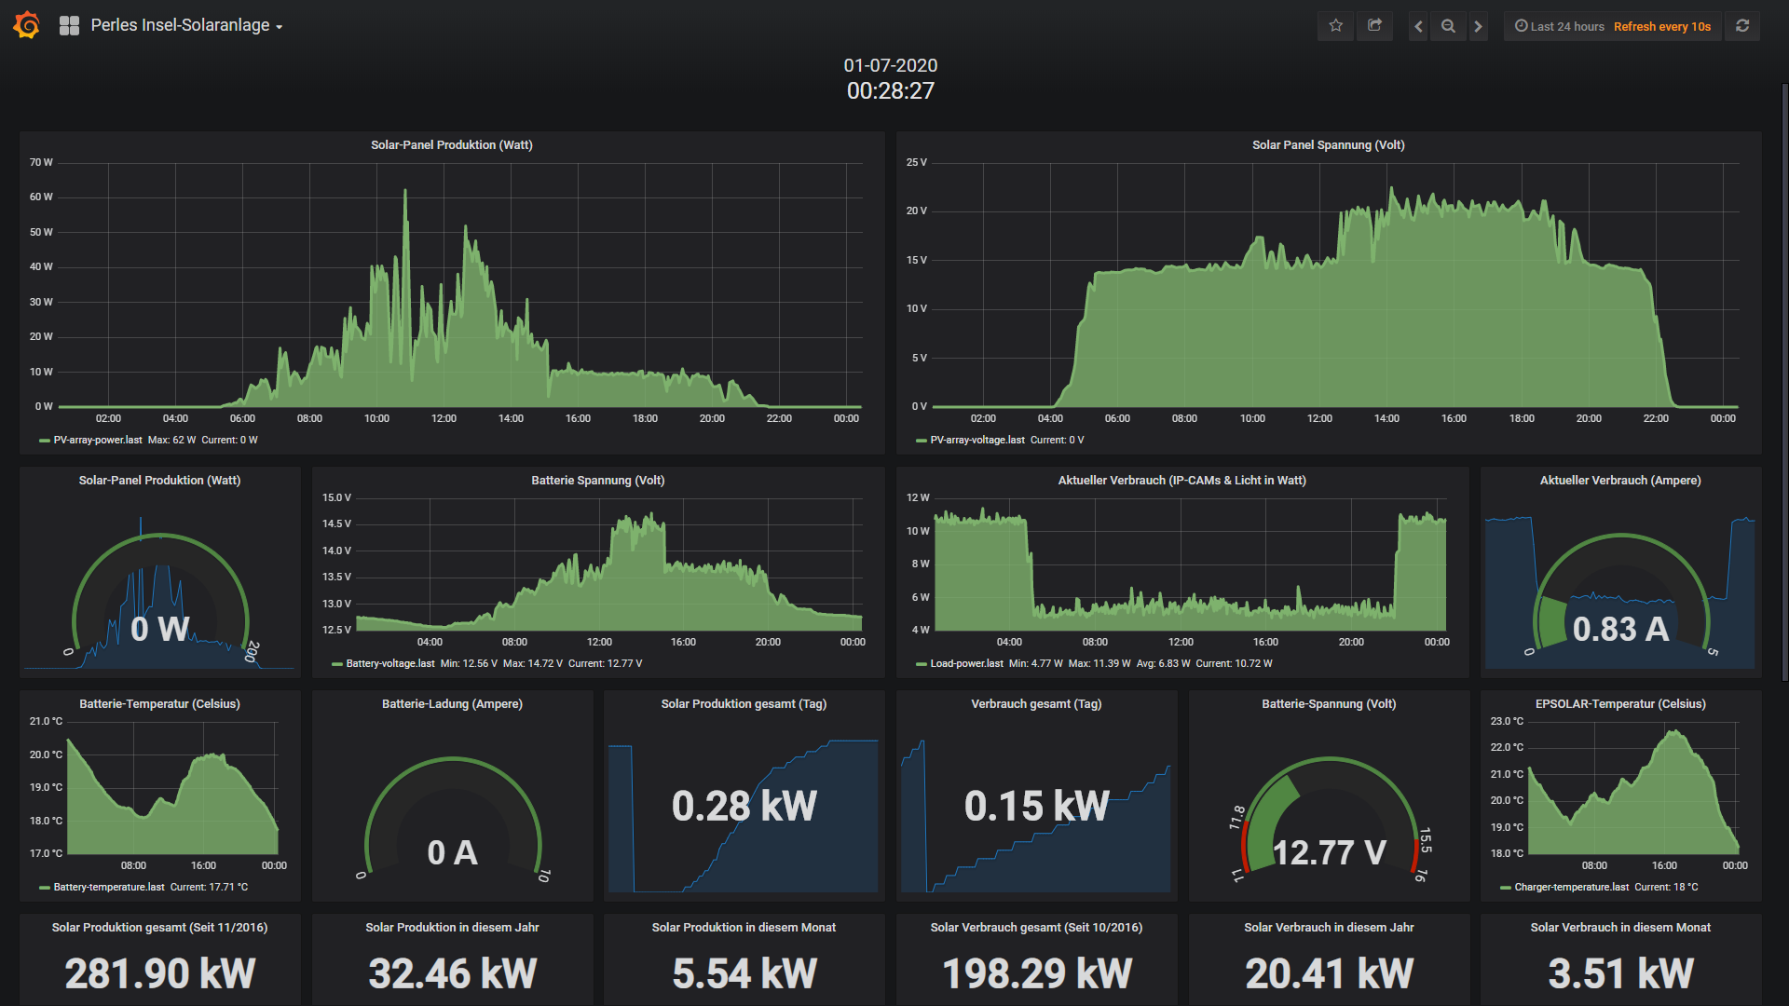Shift time range forward arrow
This screenshot has height=1006, width=1789.
(x=1478, y=26)
